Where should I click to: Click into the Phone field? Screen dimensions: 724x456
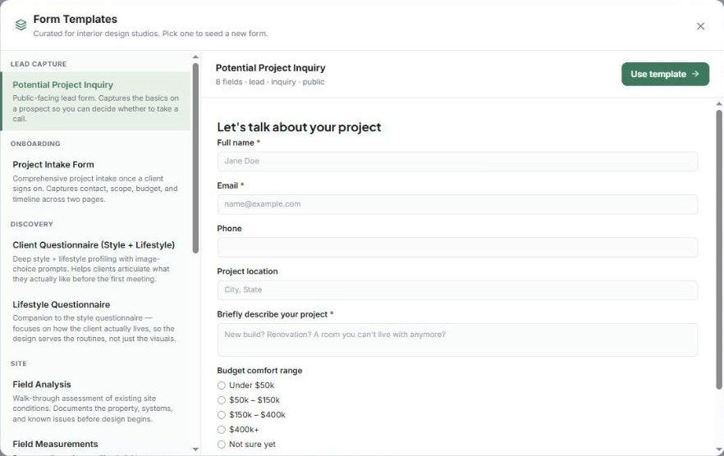(457, 248)
